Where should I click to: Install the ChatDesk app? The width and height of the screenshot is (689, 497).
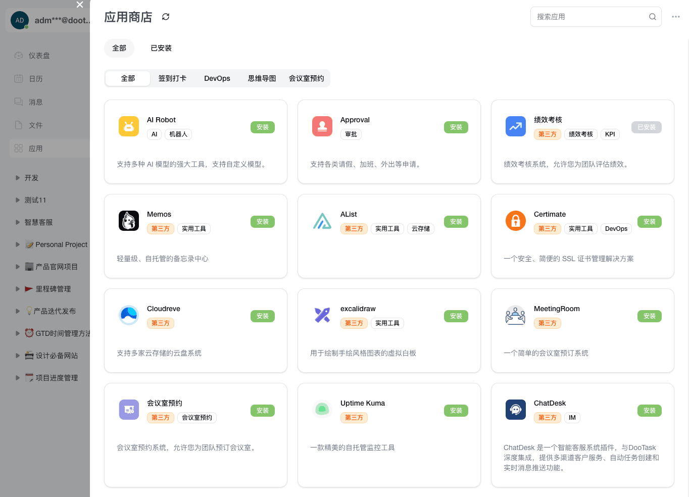(650, 411)
